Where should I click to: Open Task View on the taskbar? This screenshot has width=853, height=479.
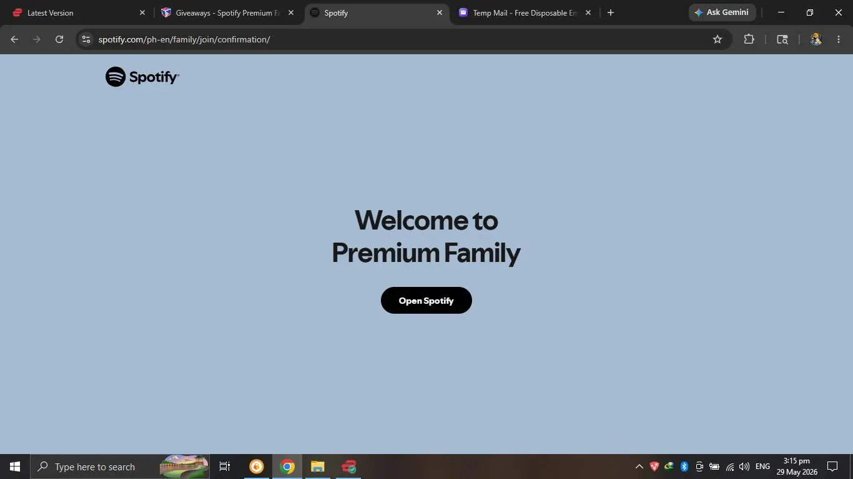point(225,467)
